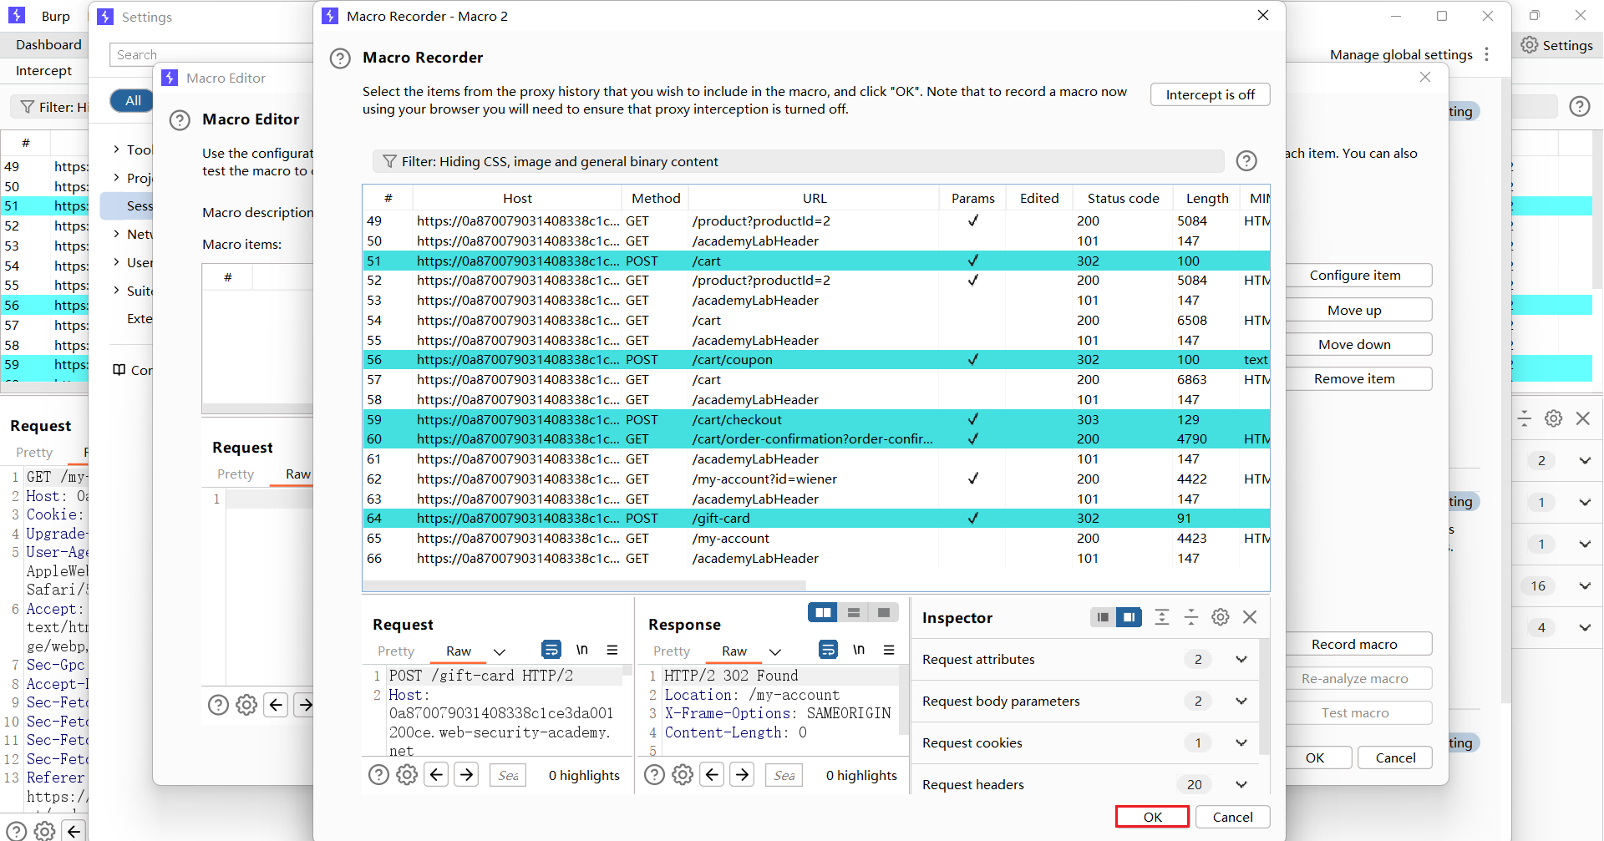Toggle word wrap in Response panel
The height and width of the screenshot is (841, 1604).
[x=828, y=650]
